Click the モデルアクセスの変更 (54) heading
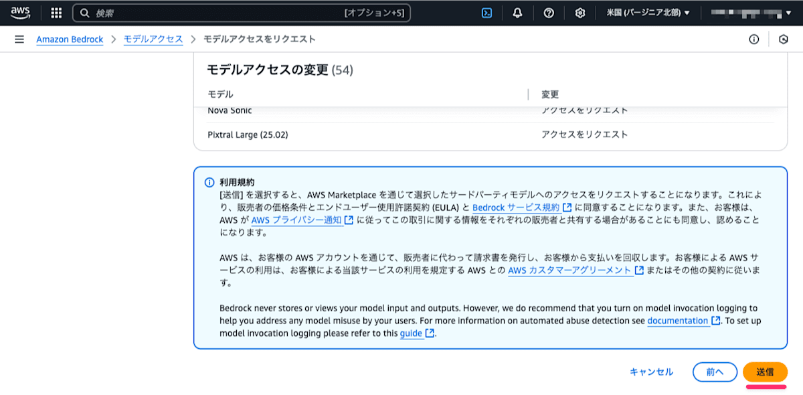The image size is (803, 395). [280, 70]
